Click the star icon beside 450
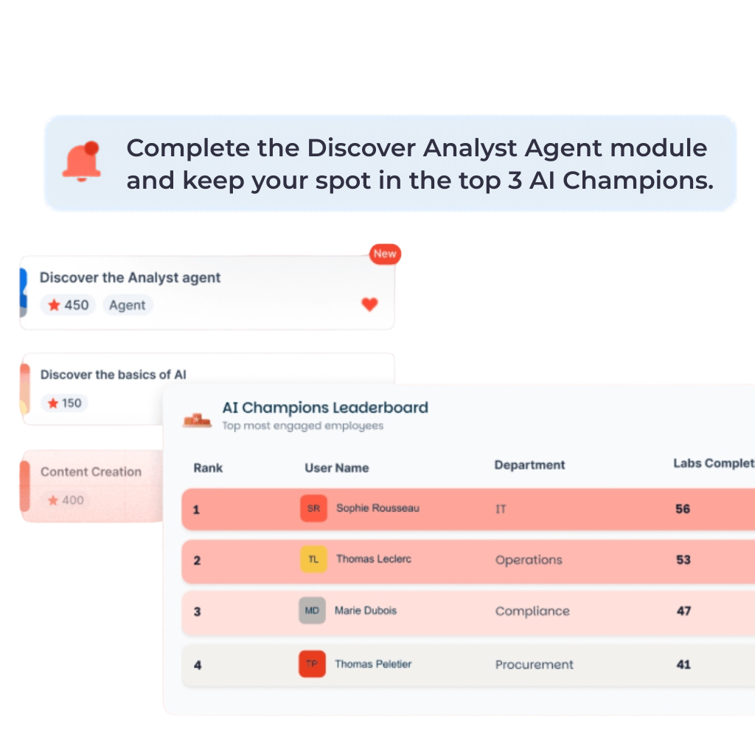Viewport: 755px width, 755px height. (x=54, y=305)
